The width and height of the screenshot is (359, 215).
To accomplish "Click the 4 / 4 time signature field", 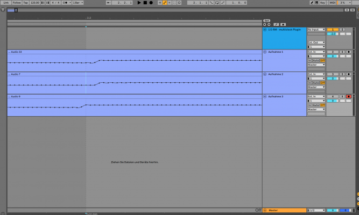I will [55, 3].
